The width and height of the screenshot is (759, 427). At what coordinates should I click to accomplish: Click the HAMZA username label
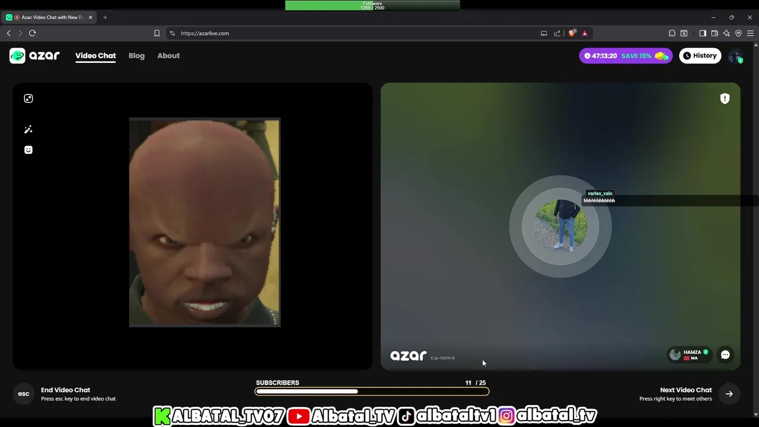click(692, 352)
